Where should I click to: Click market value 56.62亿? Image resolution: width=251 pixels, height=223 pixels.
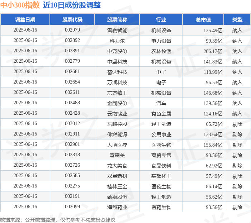point(214,197)
